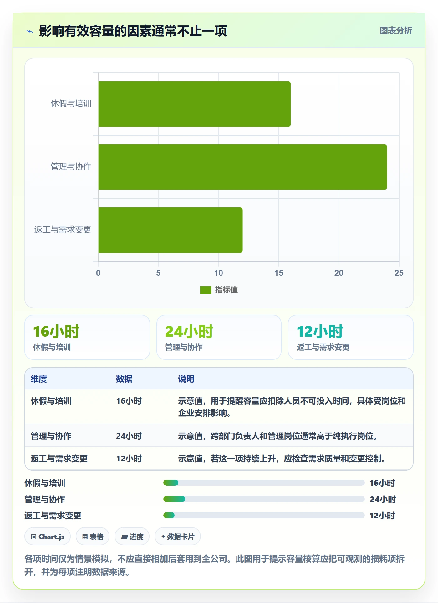Click the description about 跨部门负责人

pyautogui.click(x=278, y=436)
